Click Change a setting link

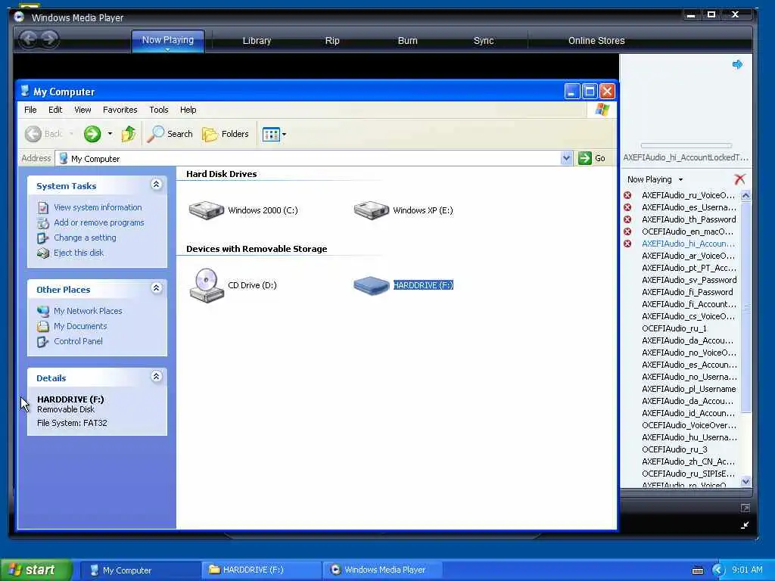coord(85,238)
